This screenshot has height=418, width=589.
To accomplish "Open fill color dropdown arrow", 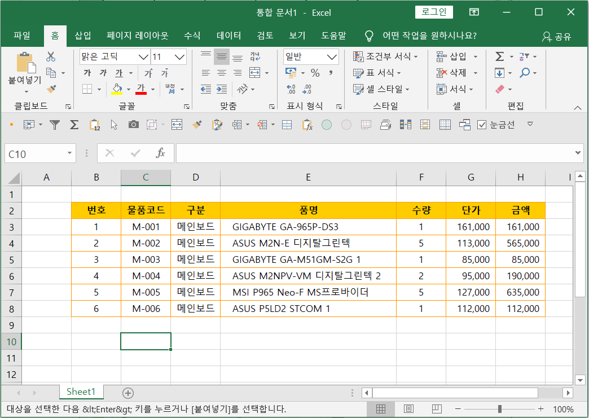I will pos(129,89).
